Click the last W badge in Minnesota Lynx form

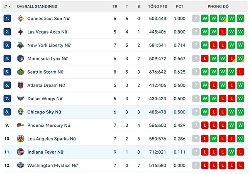pyautogui.click(x=240, y=58)
